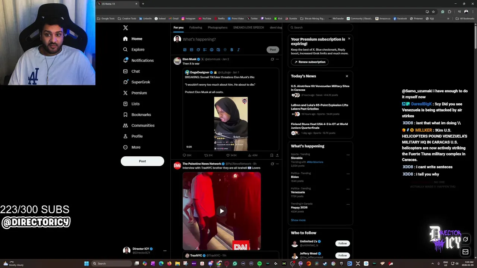Select the For you tab

179,28
